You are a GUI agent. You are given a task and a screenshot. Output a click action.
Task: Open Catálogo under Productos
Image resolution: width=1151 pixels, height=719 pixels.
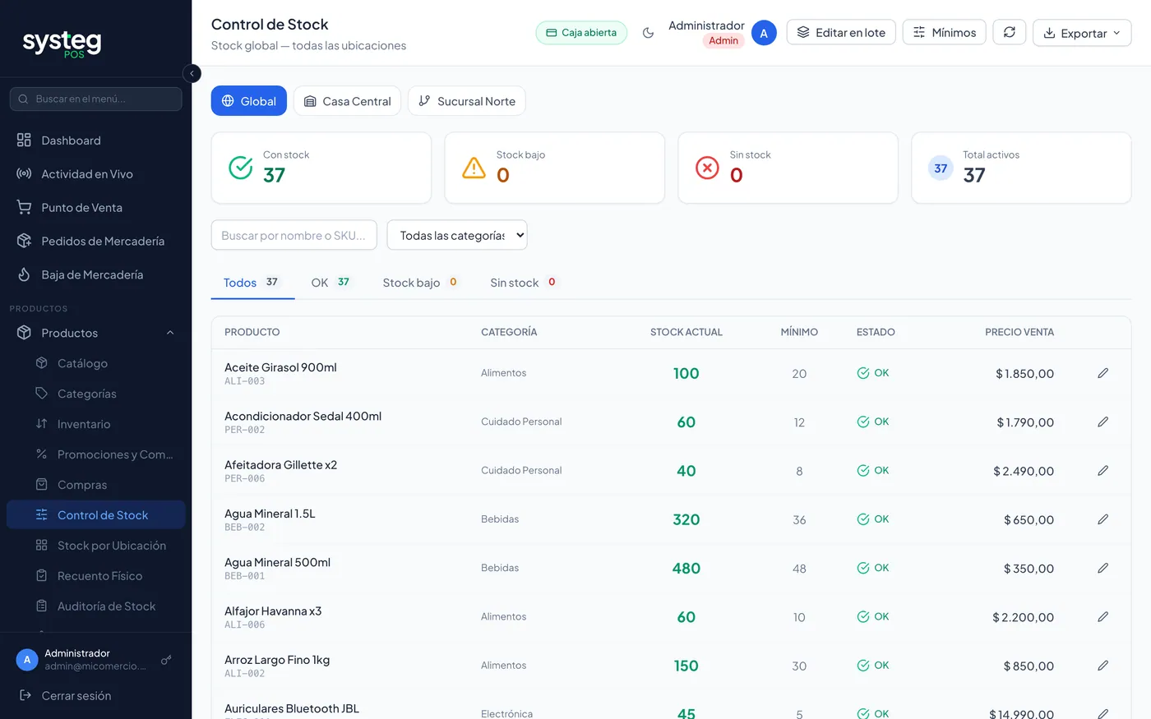(95, 363)
